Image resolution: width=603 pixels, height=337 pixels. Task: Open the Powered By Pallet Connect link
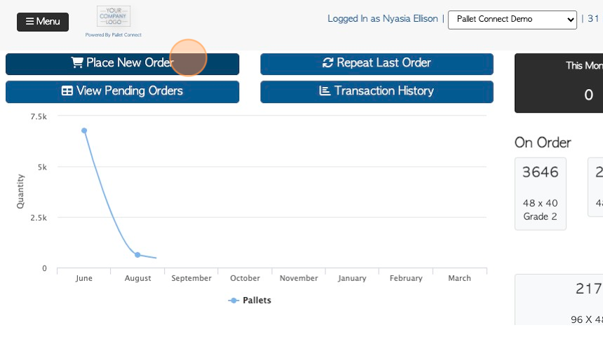114,34
